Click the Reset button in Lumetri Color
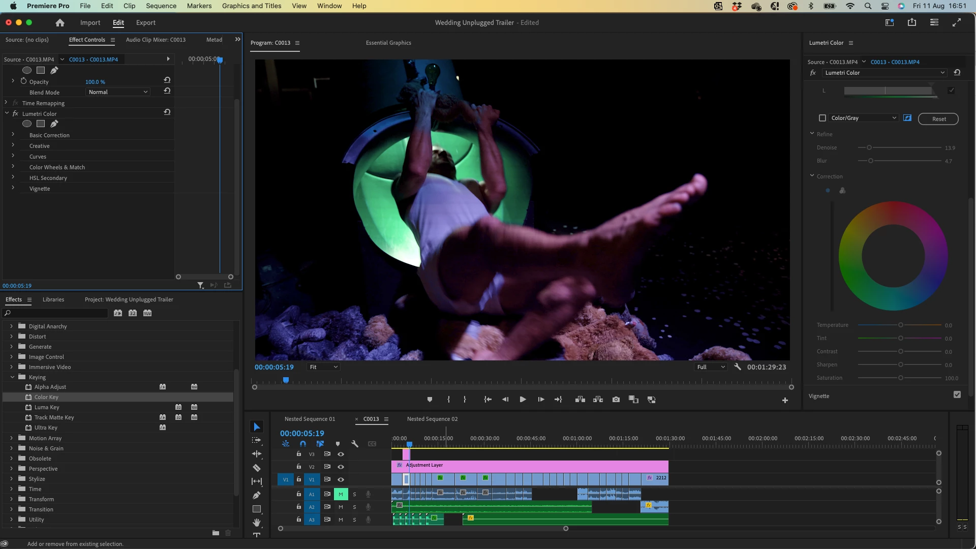The height and width of the screenshot is (549, 976). point(938,118)
